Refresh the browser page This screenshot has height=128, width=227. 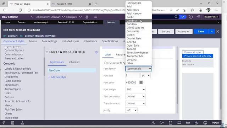click(x=20, y=10)
